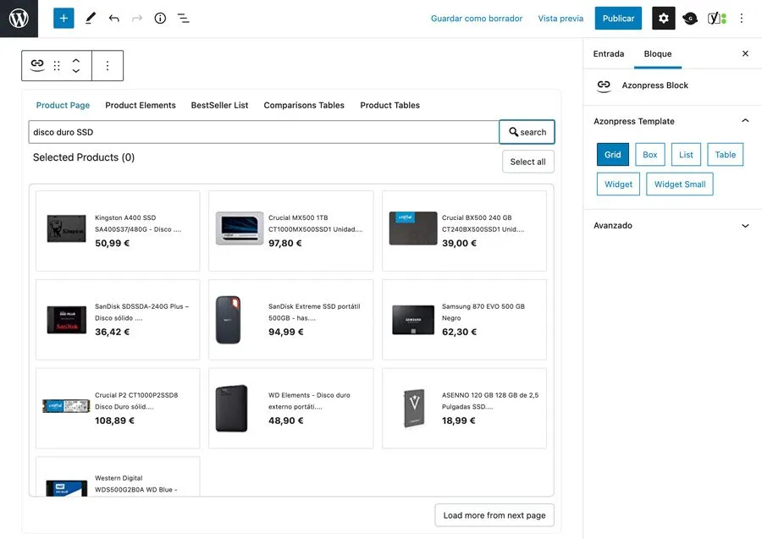Open the Product Page tab
The image size is (762, 539).
63,106
